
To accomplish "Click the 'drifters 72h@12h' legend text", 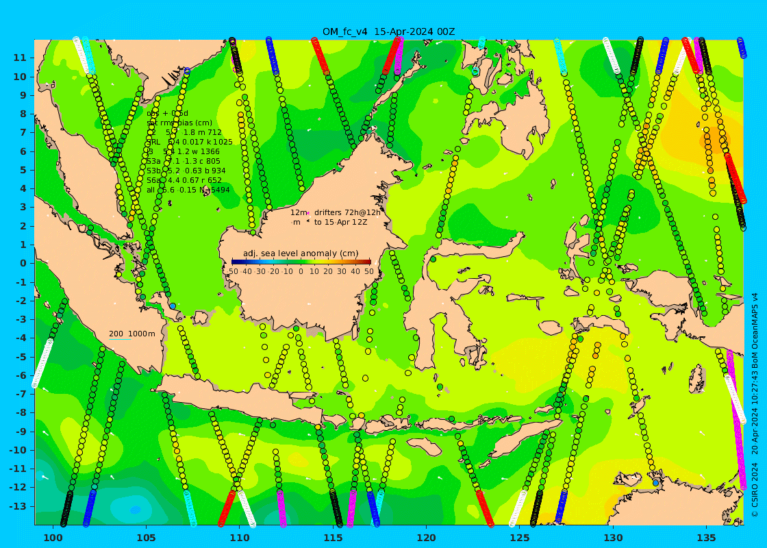I will tap(347, 212).
